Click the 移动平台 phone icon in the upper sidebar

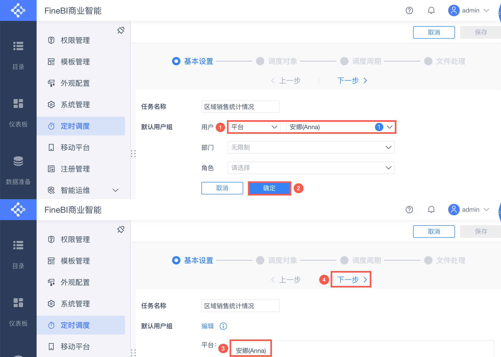point(51,147)
